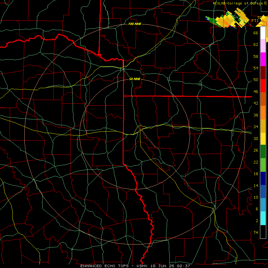Screen dimensions: 268x268
Task: Click the legend value "66"
Action: click(x=256, y=33)
